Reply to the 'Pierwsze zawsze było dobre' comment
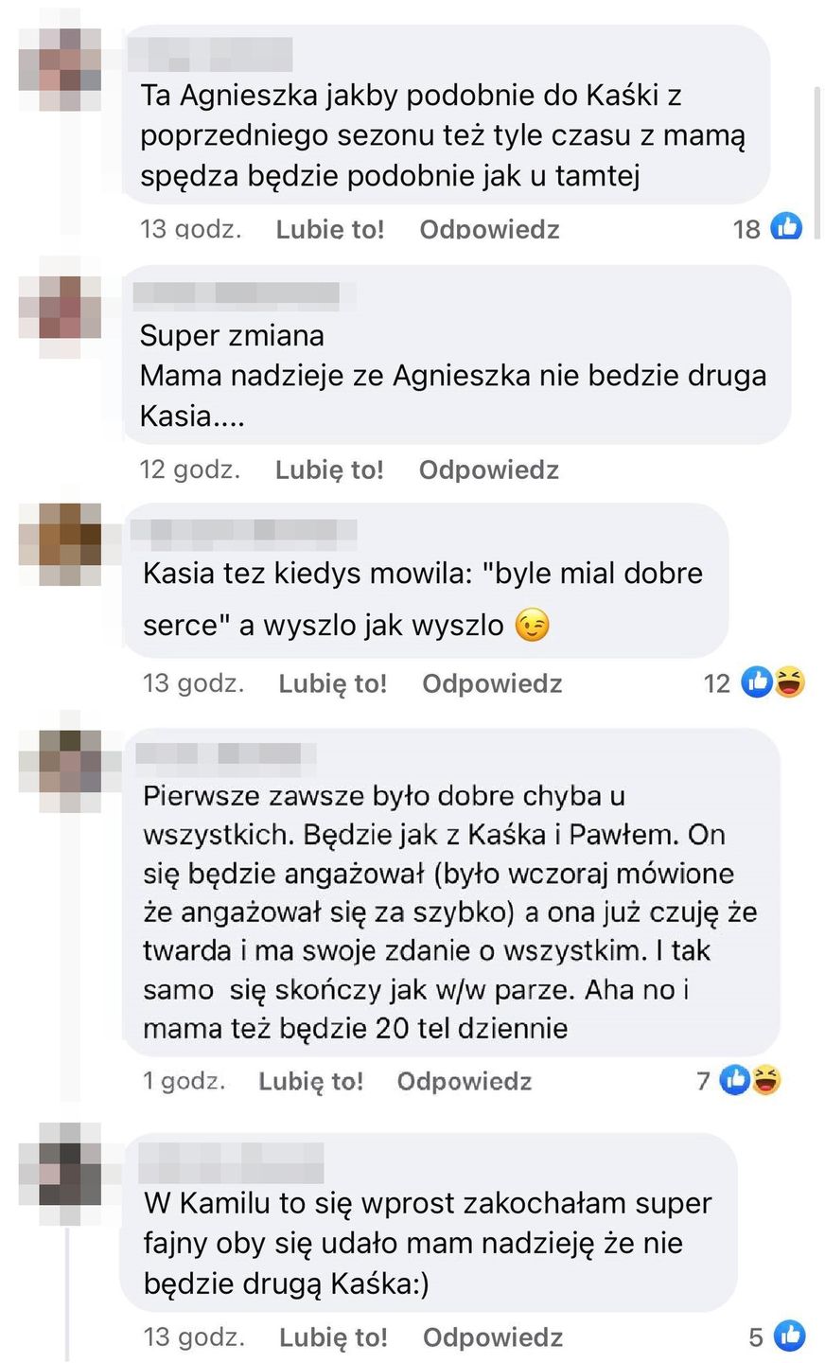The image size is (825, 1363). coord(464,1081)
